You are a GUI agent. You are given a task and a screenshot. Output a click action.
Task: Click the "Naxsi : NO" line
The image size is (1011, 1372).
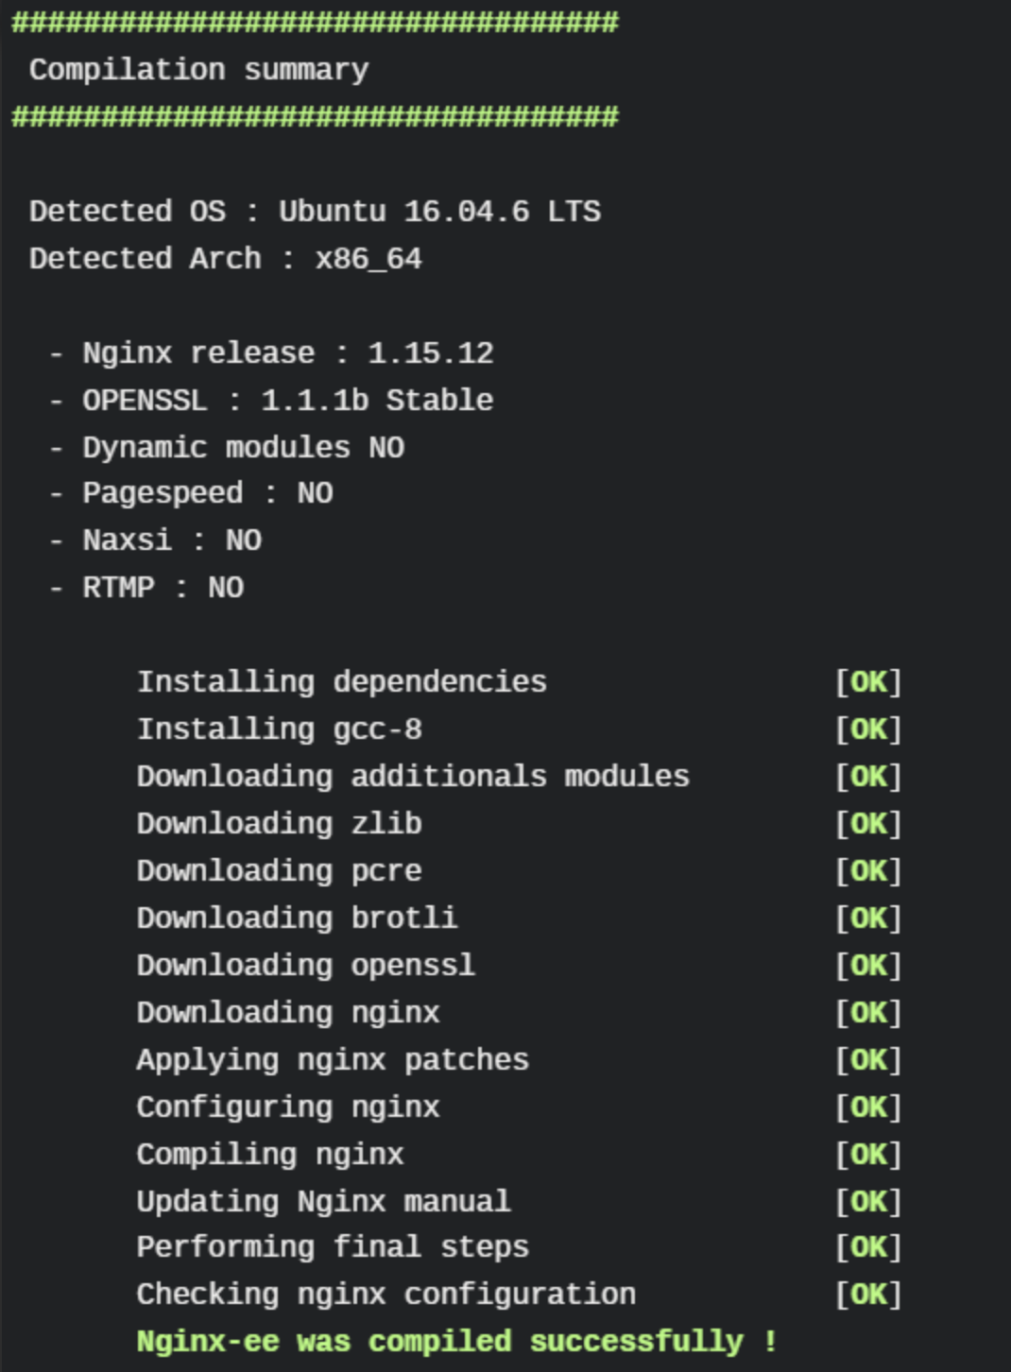(x=171, y=540)
